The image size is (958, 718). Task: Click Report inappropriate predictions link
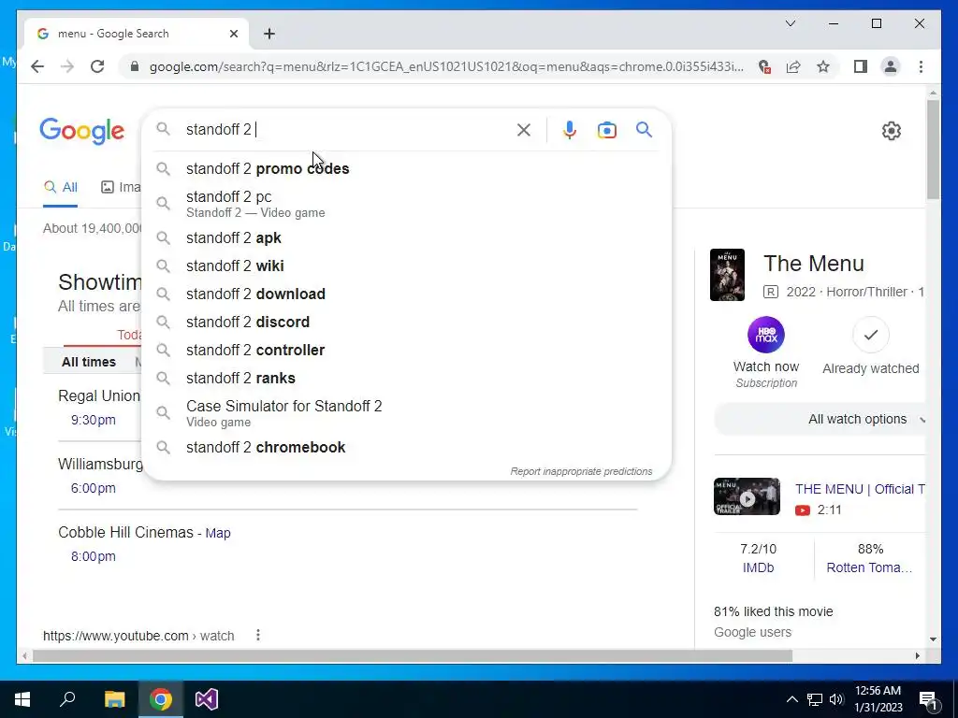(581, 471)
